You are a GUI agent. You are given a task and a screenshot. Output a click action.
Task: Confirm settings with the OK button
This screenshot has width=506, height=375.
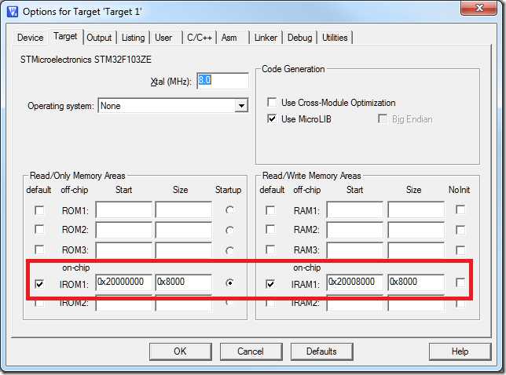tap(181, 351)
